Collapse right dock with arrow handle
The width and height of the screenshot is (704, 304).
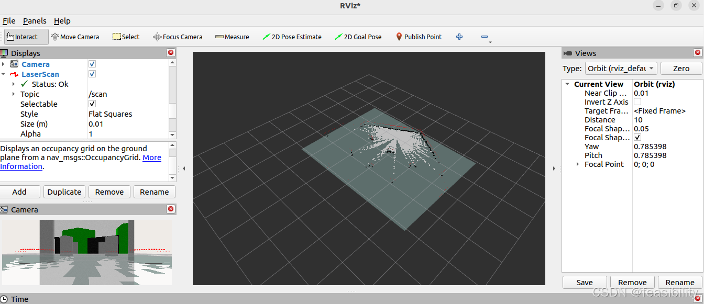(554, 168)
